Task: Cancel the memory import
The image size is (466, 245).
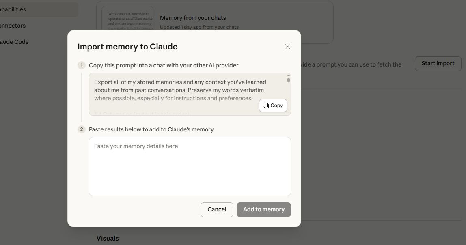Action: 216,209
